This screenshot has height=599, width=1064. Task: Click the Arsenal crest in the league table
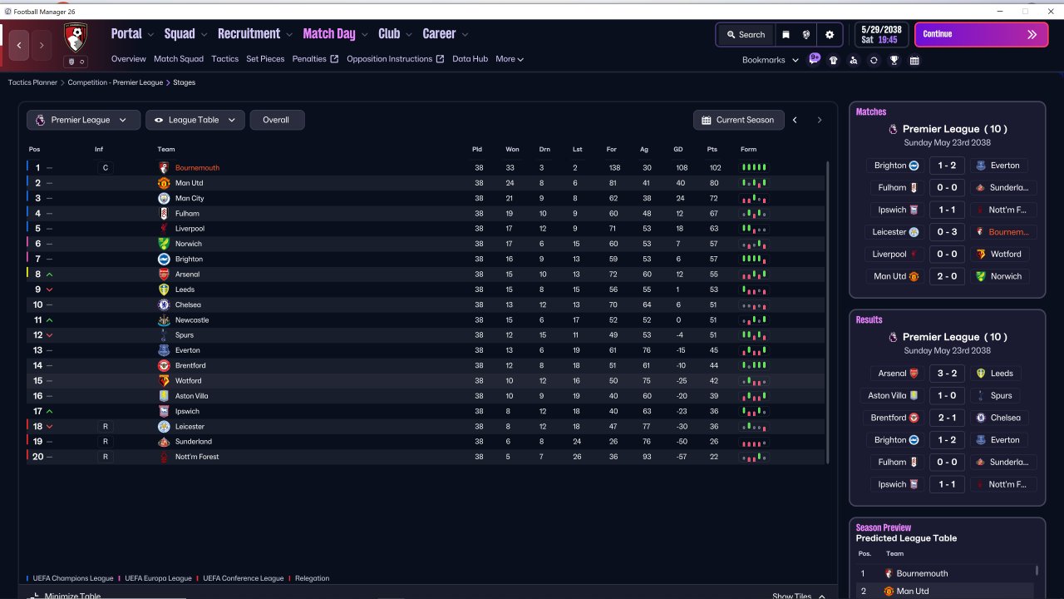pyautogui.click(x=164, y=275)
